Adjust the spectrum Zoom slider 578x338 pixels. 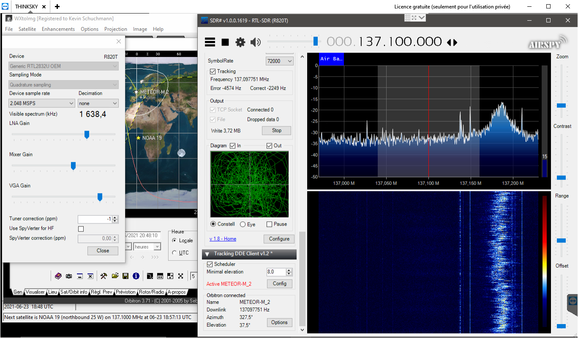click(561, 105)
